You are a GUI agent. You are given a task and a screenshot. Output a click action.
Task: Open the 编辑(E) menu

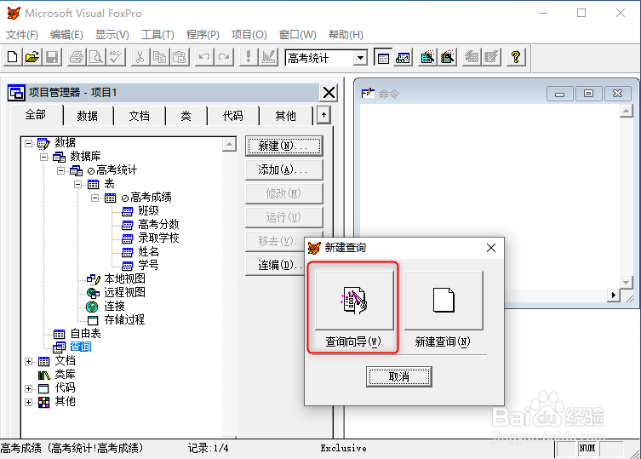pyautogui.click(x=66, y=35)
